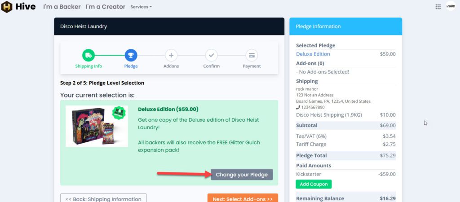Click the Shipping Info truck step icon
460x202 pixels.
pyautogui.click(x=88, y=56)
